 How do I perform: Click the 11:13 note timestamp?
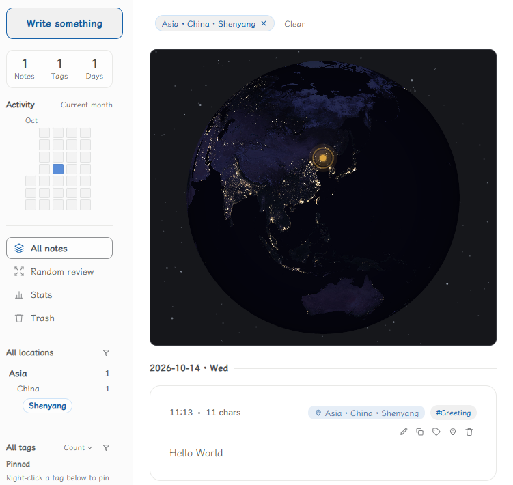coord(181,413)
